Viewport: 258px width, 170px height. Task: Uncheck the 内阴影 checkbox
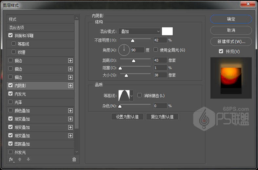click(10, 85)
